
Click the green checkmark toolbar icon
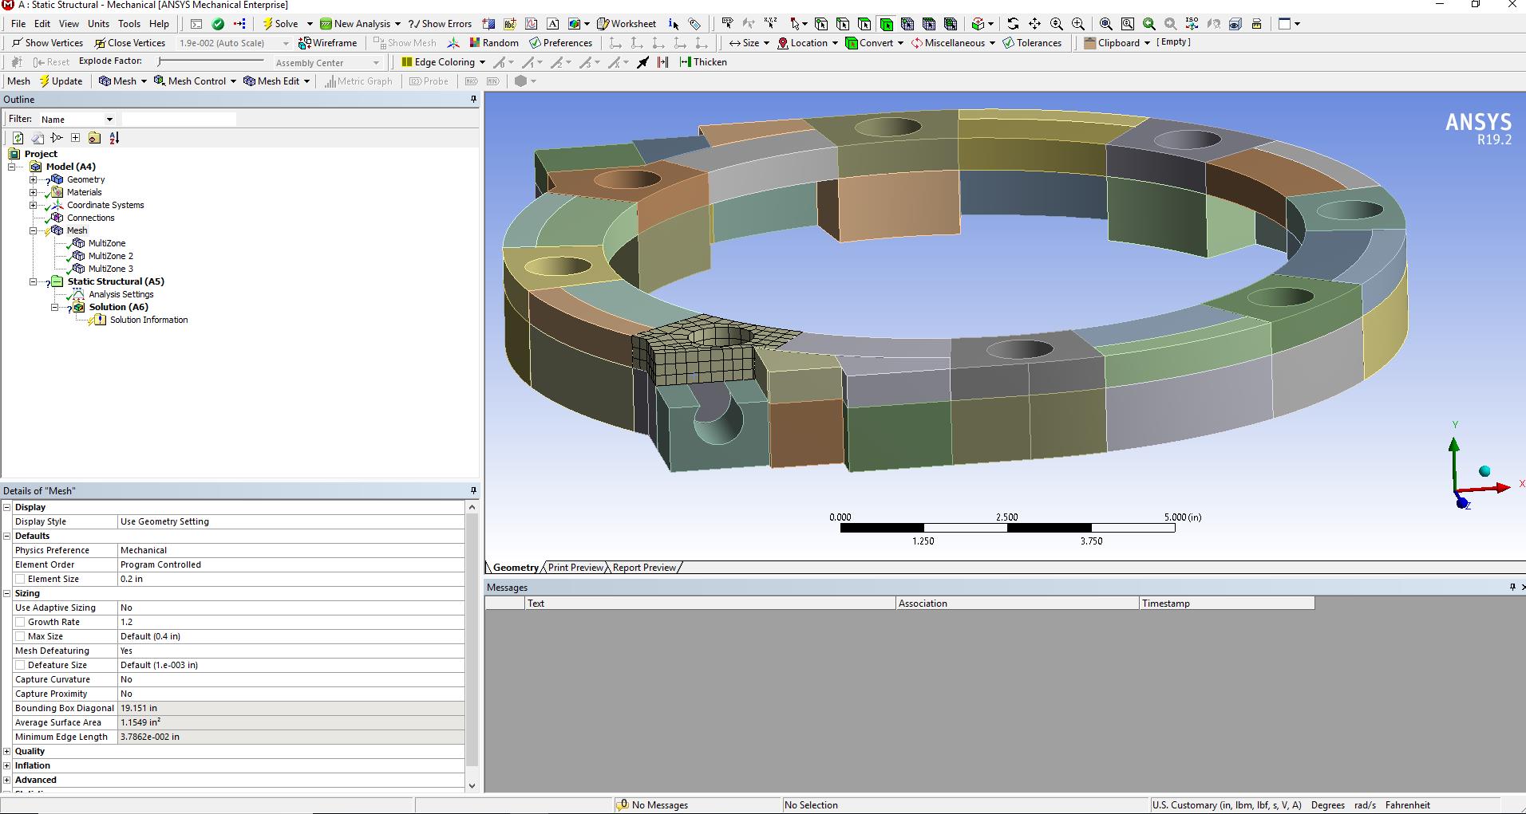coord(217,24)
